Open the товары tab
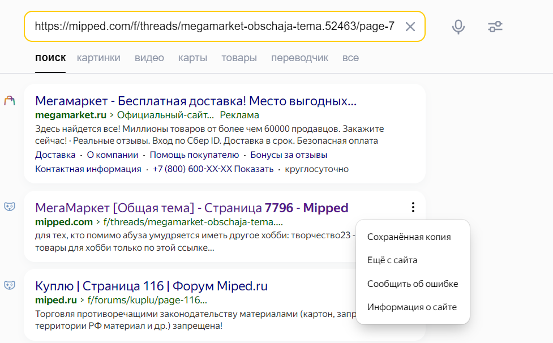Image resolution: width=553 pixels, height=343 pixels. pyautogui.click(x=239, y=58)
